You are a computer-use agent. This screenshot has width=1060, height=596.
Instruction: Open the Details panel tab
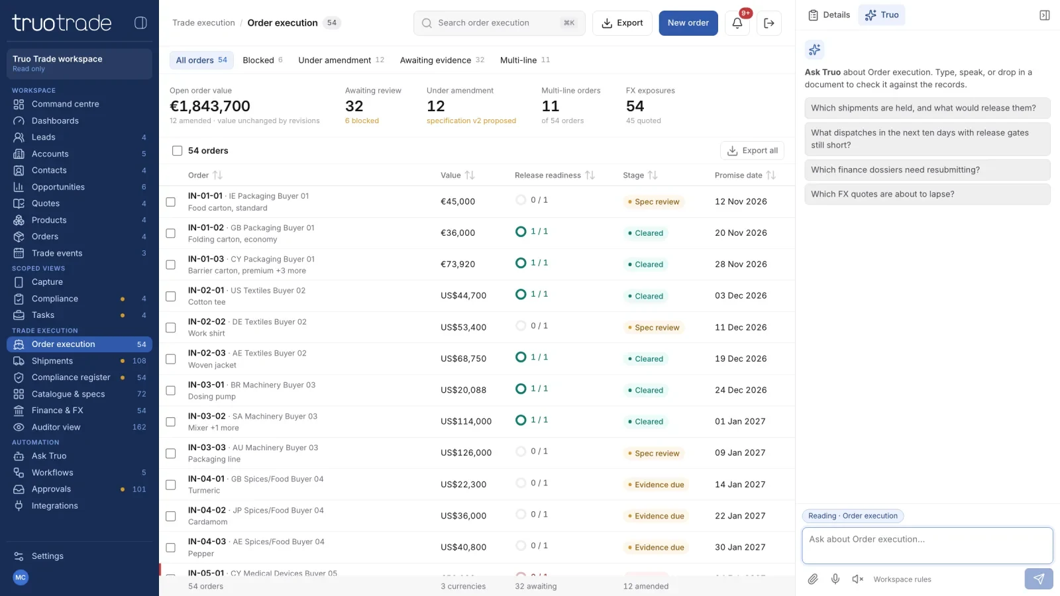pos(829,15)
